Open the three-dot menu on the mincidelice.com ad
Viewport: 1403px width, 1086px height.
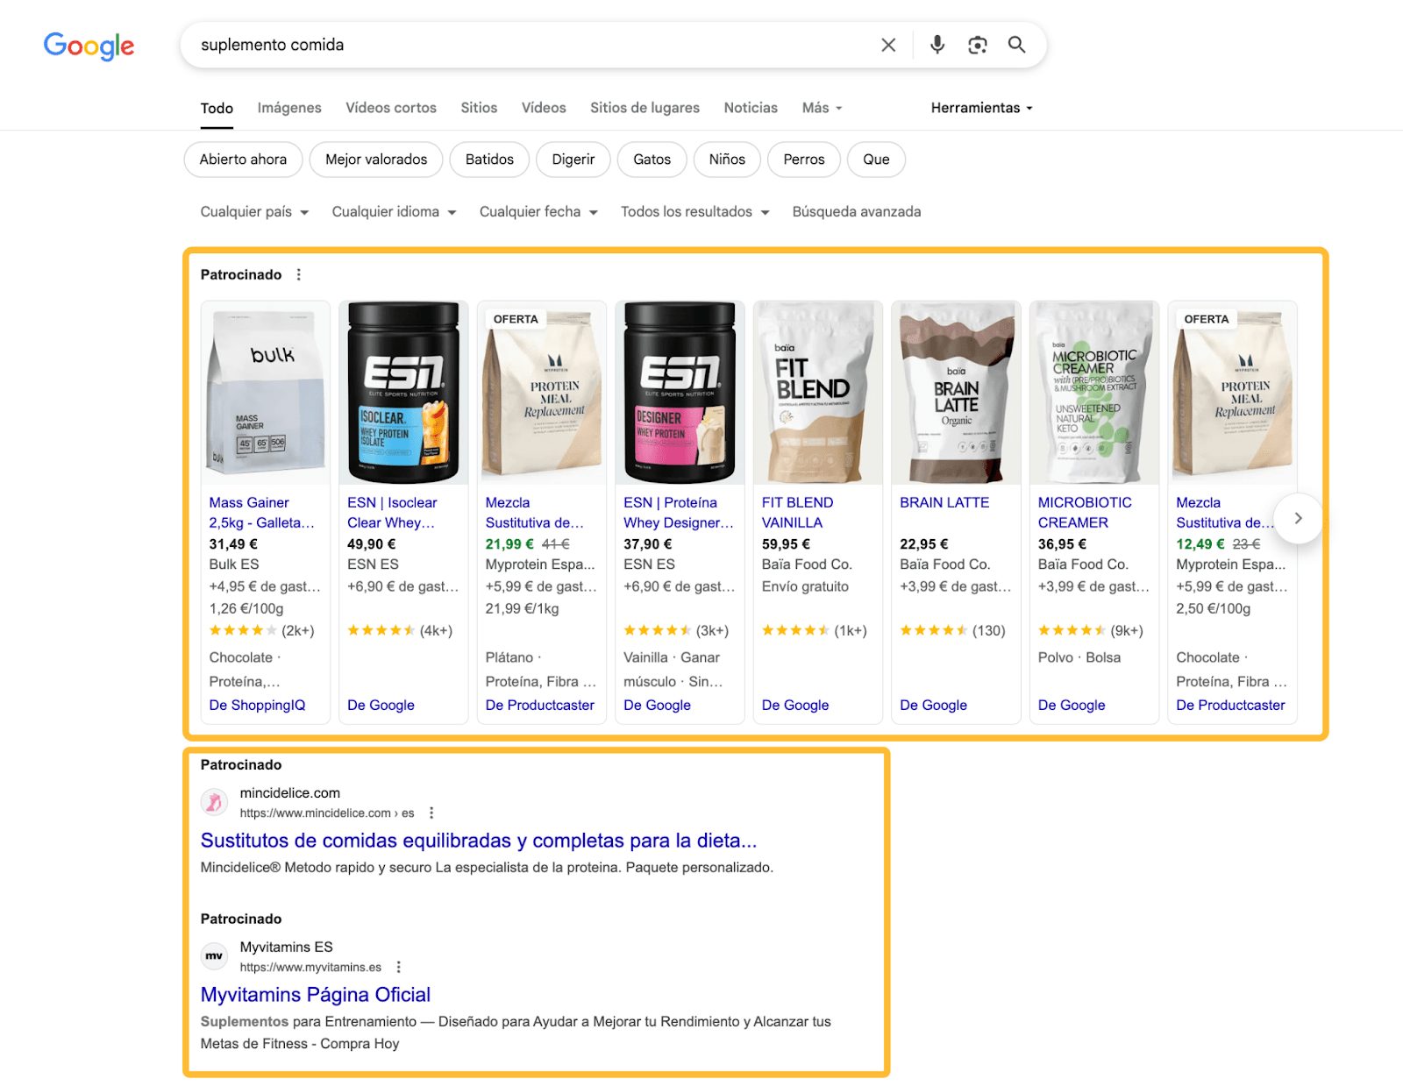(x=431, y=813)
